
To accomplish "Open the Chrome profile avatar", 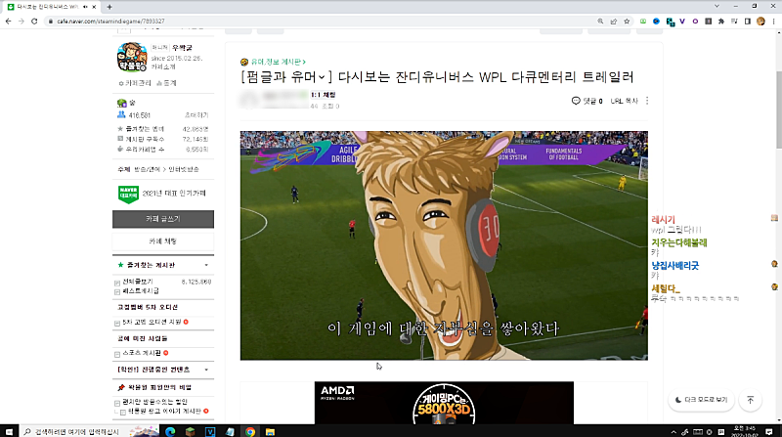I will 760,22.
